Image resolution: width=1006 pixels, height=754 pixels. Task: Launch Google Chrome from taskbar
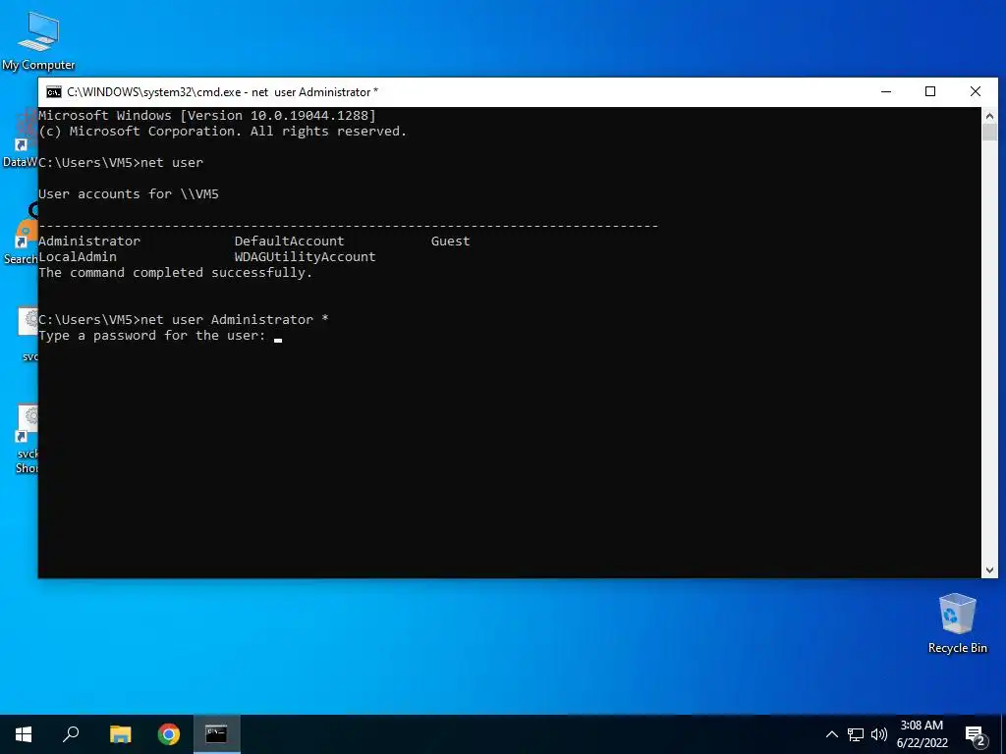(x=169, y=734)
